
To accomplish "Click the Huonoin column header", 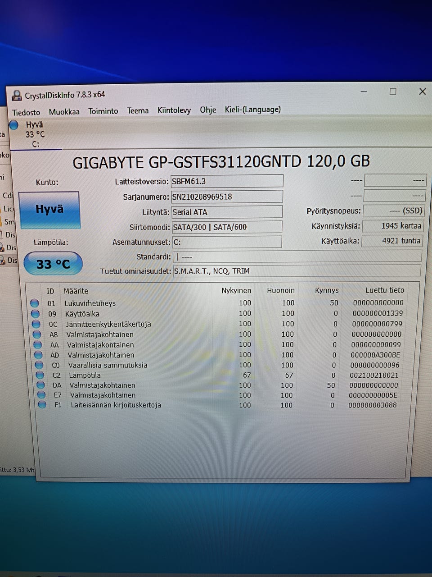I will pos(281,290).
